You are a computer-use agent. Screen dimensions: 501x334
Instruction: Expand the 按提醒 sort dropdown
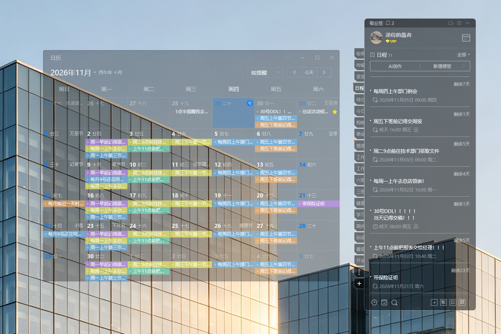coord(265,73)
